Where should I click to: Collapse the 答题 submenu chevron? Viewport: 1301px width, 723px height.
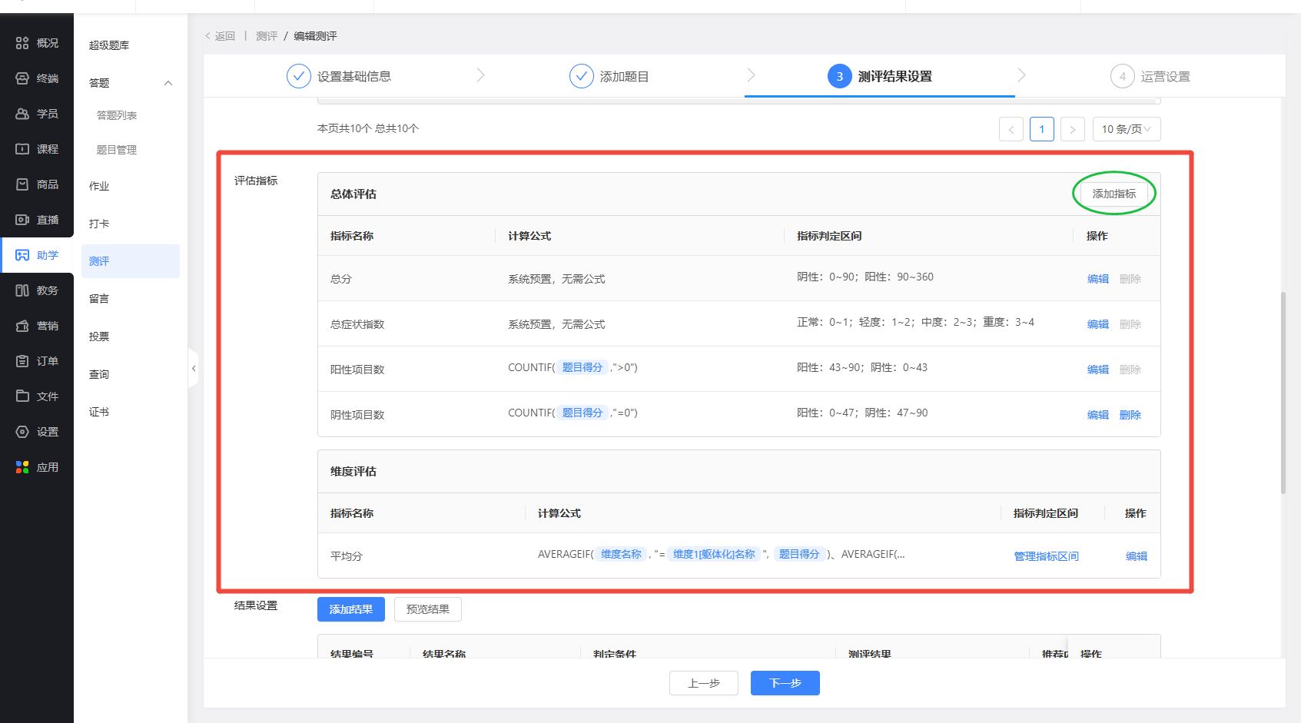tap(168, 83)
